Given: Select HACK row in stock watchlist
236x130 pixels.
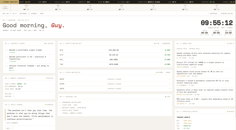Looking at the screenshot, I should (115, 89).
